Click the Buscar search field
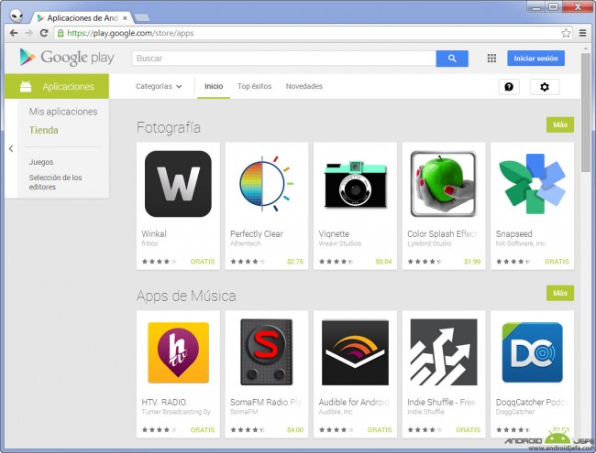This screenshot has height=453, width=596. 283,59
